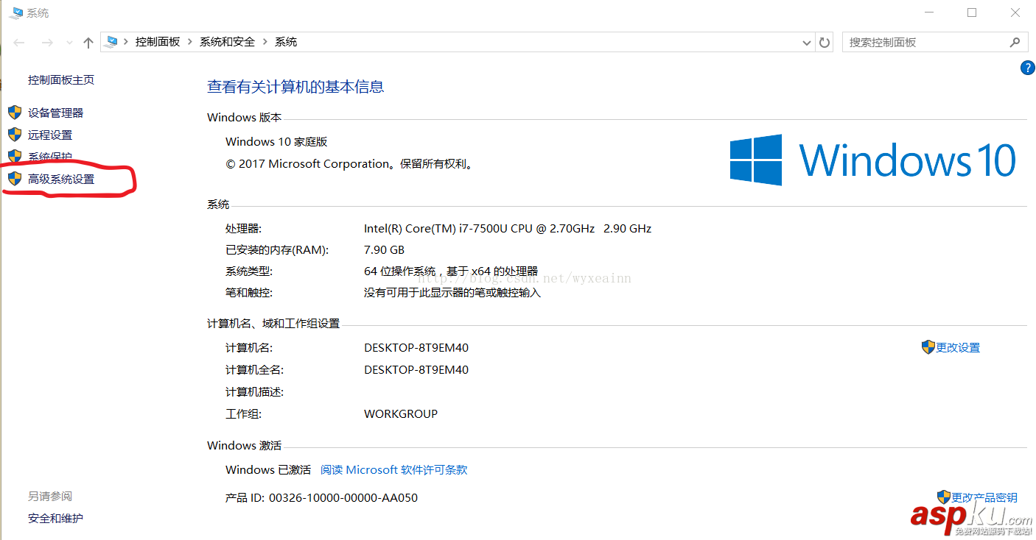
Task: Go back using the back arrow
Action: point(20,43)
